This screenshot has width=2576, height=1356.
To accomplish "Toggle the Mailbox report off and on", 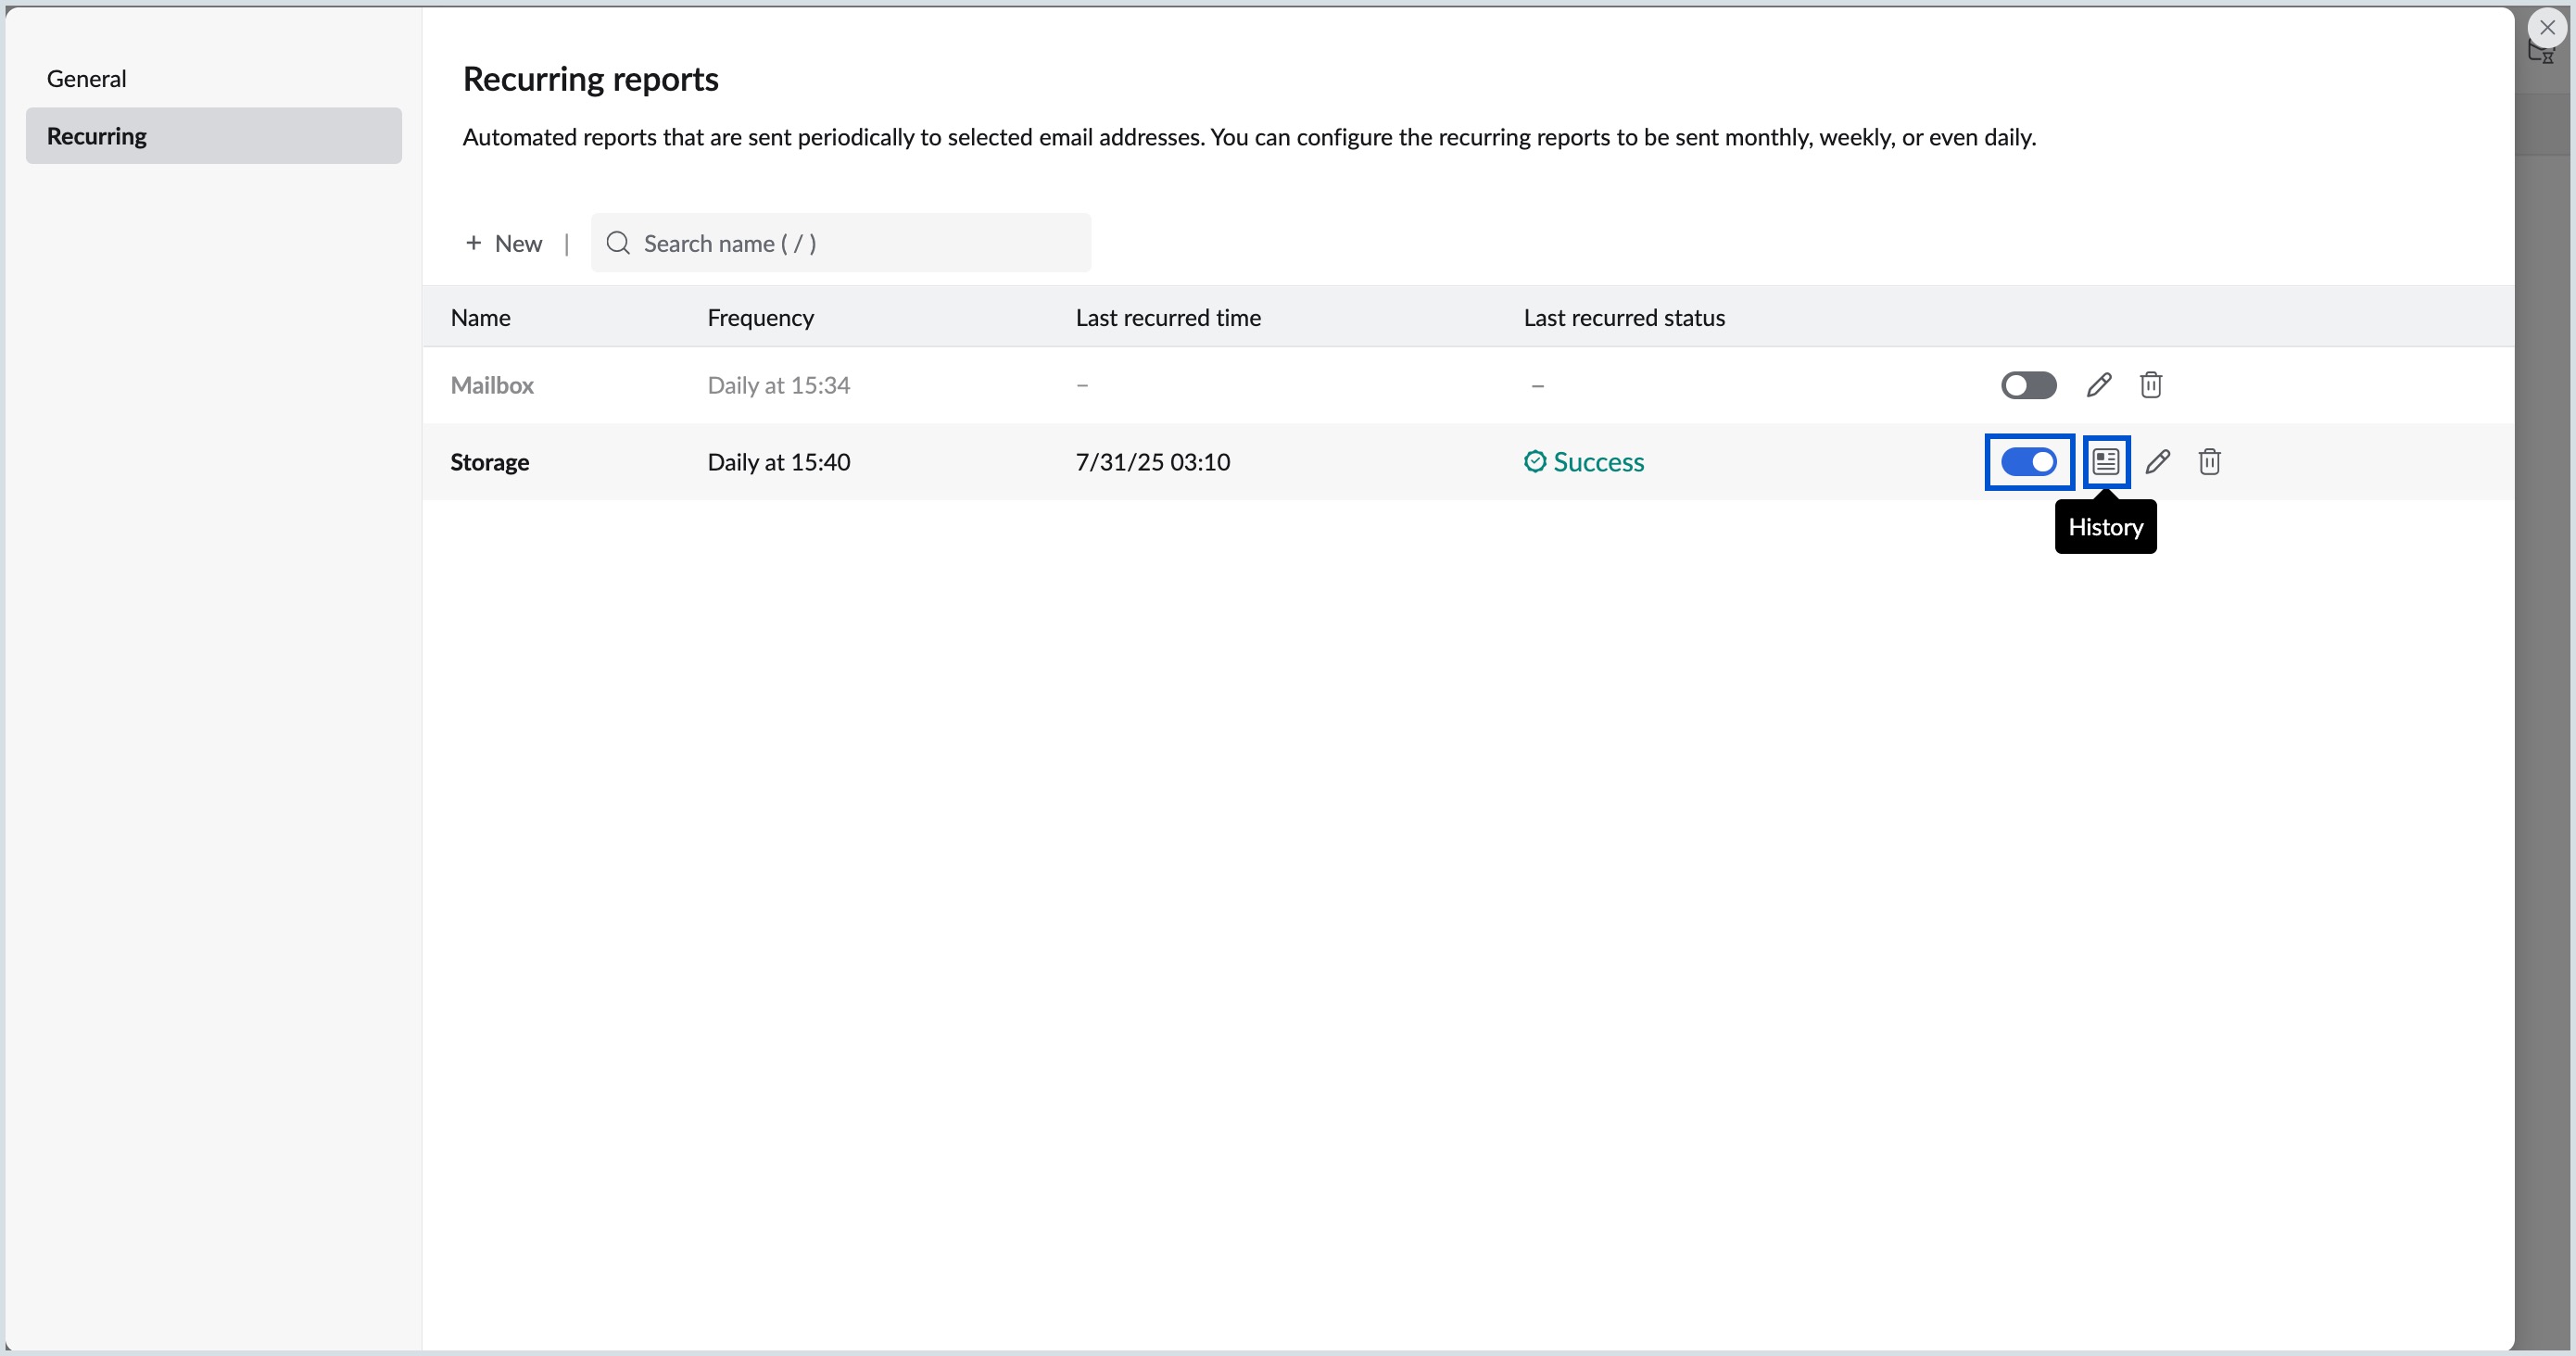I will [2028, 384].
